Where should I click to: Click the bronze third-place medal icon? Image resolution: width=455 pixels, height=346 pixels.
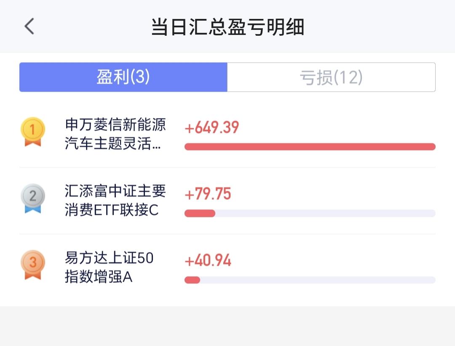(x=33, y=265)
